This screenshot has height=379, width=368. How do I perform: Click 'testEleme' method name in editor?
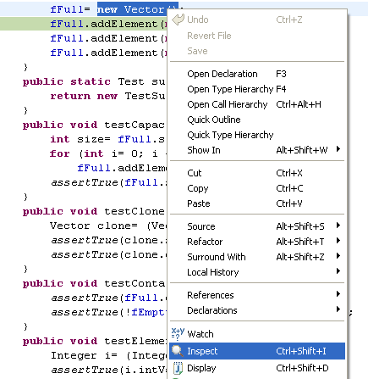(135, 341)
